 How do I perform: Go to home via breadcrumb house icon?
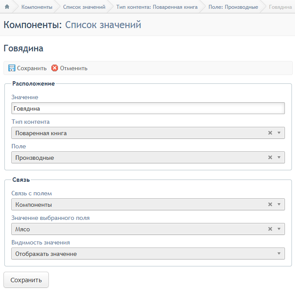[7, 7]
